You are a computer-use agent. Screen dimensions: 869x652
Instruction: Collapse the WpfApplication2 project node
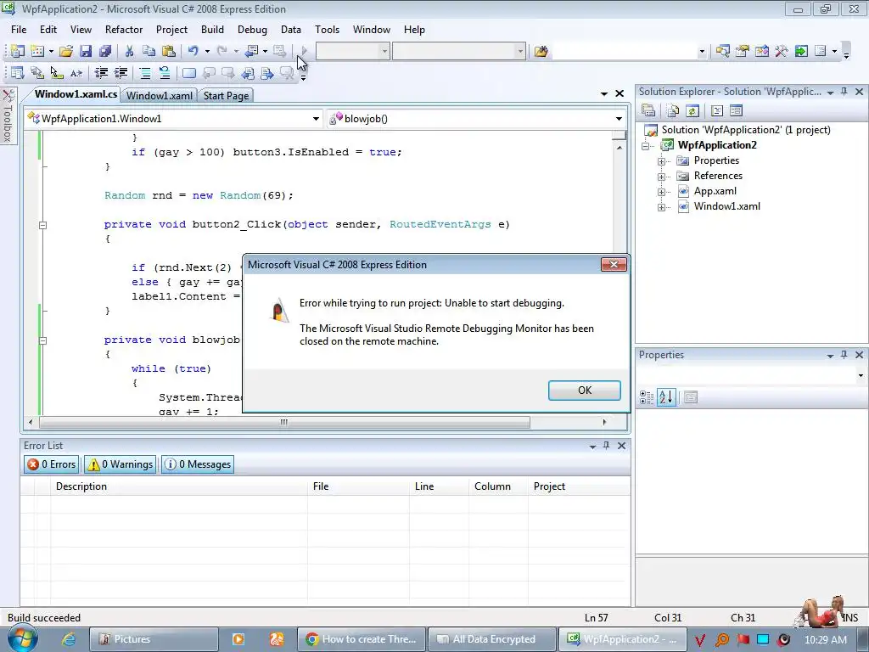click(x=646, y=146)
